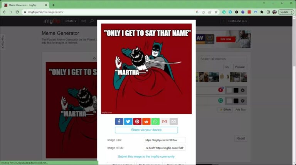Open the Effects button
The image size is (296, 165).
tap(225, 110)
